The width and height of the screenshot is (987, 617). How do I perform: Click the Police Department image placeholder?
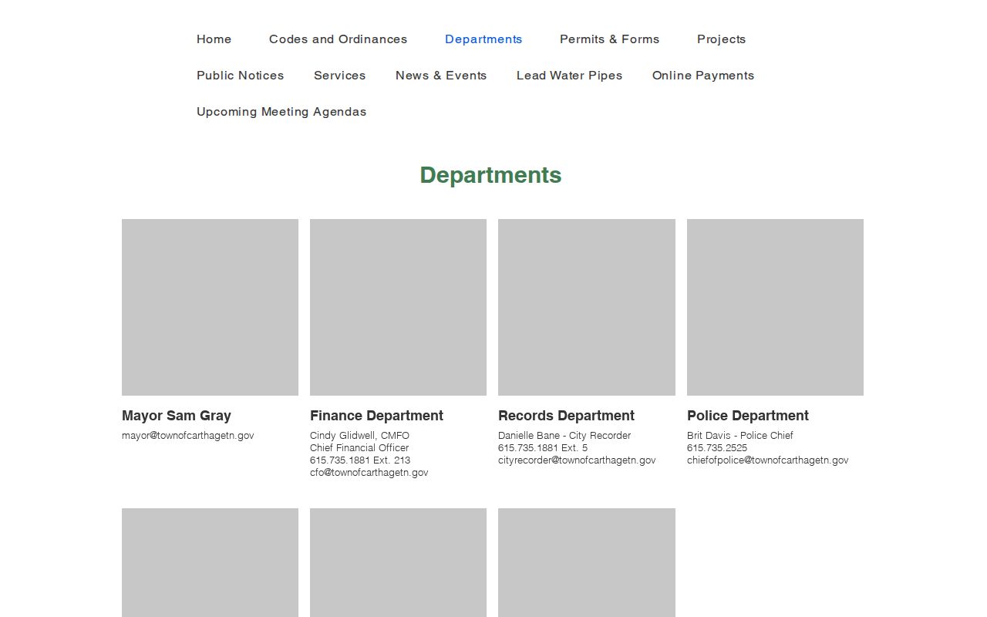(x=775, y=307)
